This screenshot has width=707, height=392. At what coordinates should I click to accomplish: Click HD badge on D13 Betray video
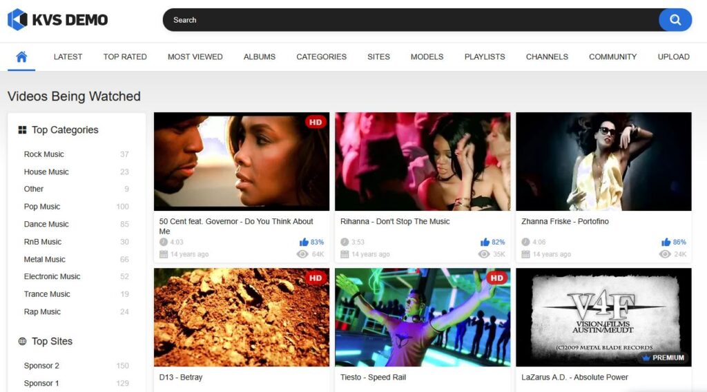316,278
